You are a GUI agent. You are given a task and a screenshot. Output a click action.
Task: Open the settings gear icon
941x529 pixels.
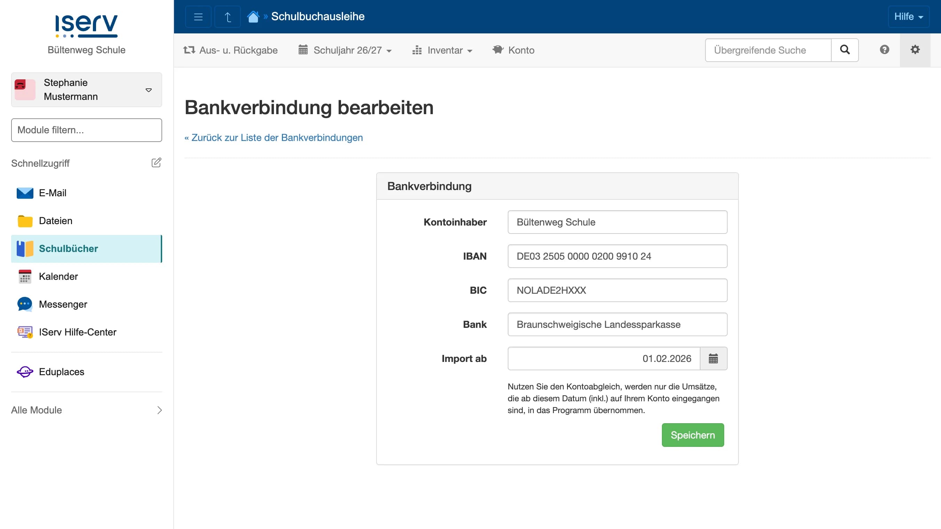point(915,50)
